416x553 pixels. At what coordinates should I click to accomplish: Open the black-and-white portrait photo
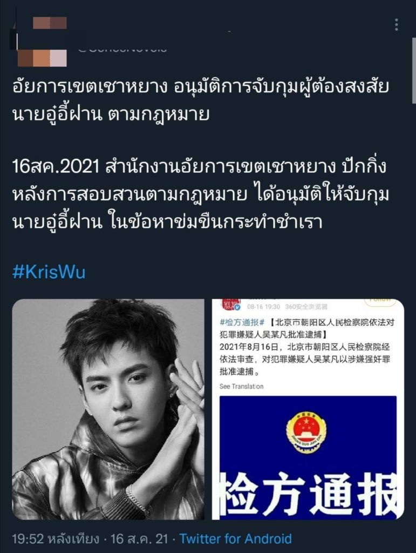point(108,409)
